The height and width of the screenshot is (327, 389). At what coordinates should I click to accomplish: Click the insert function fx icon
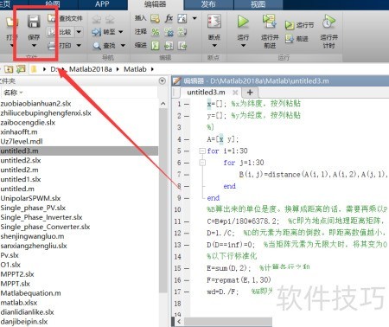169,18
